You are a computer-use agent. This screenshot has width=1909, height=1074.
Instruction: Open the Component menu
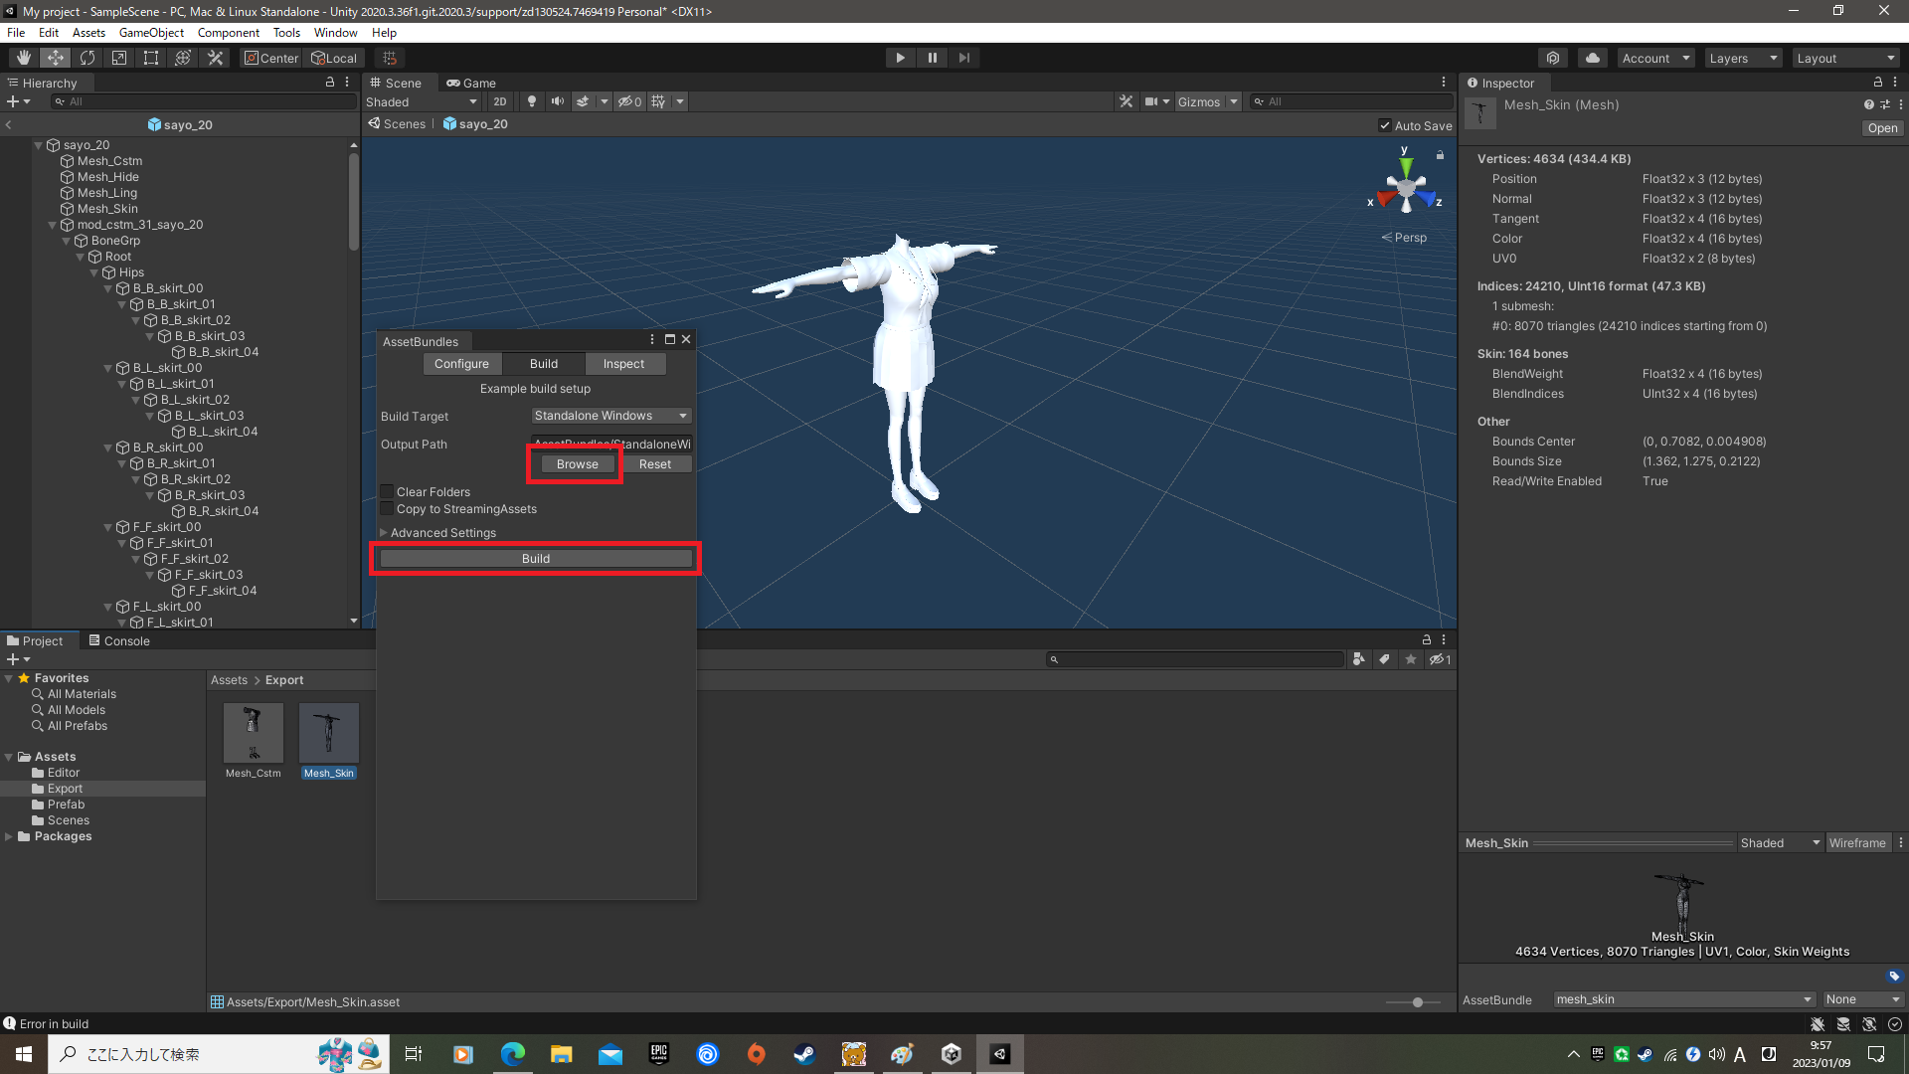point(229,33)
